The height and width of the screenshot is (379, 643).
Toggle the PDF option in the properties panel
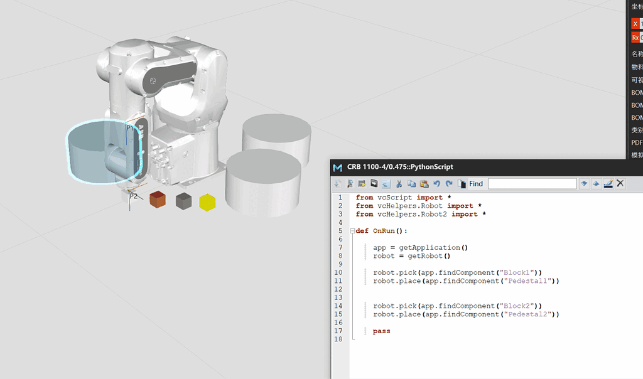click(635, 142)
